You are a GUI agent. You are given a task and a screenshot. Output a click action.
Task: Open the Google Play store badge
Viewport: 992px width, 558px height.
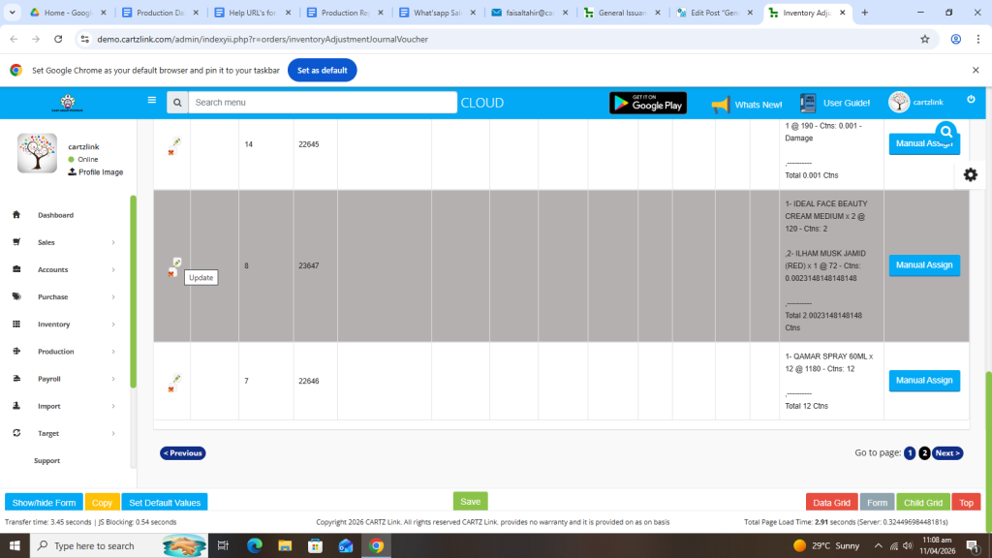click(647, 103)
